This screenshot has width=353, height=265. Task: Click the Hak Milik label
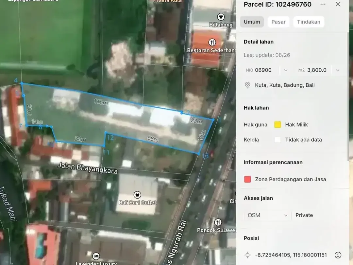(x=296, y=125)
